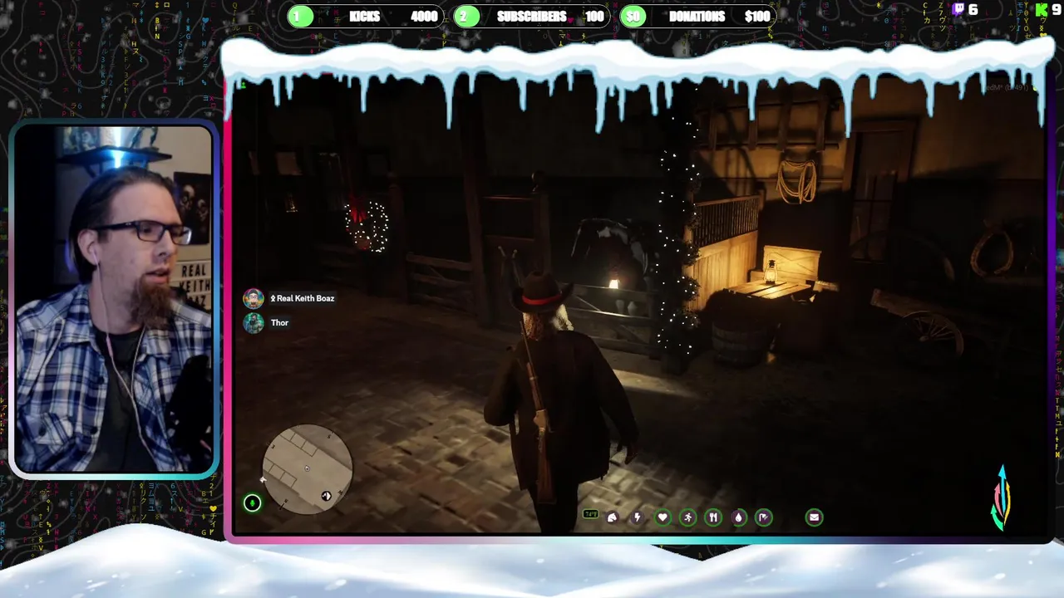Click the fork and knife hunger icon
Image resolution: width=1064 pixels, height=598 pixels.
[x=713, y=517]
